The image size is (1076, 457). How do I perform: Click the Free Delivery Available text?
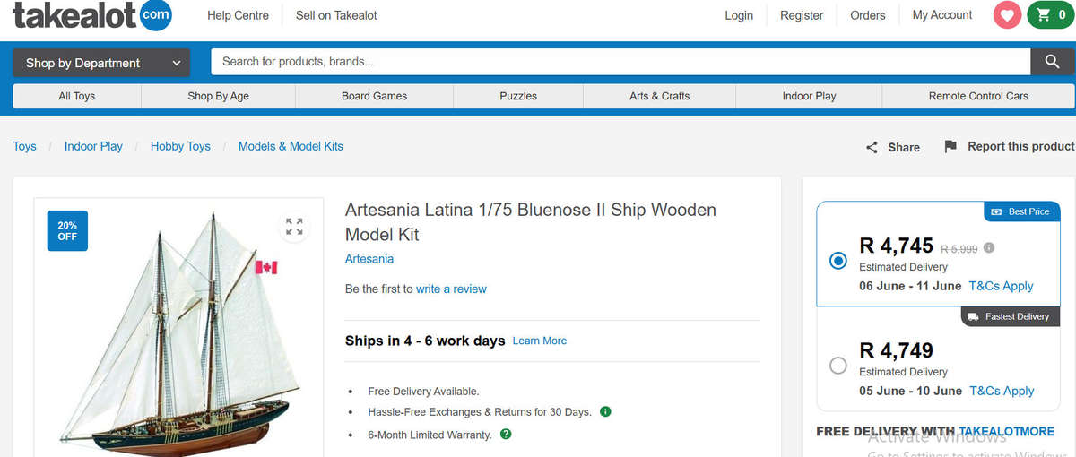tap(423, 391)
